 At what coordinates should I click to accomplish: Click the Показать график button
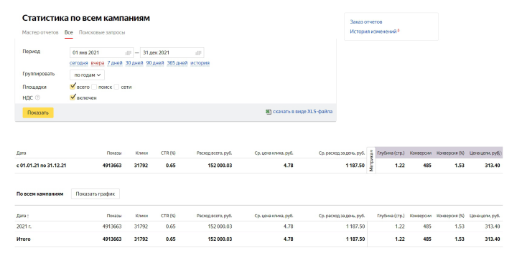pos(96,193)
